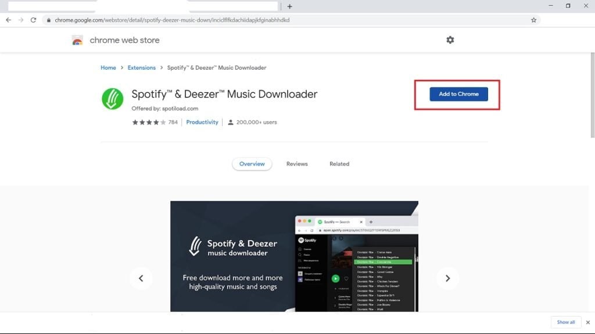Open settings gear in web store header
This screenshot has width=595, height=334.
[x=450, y=40]
